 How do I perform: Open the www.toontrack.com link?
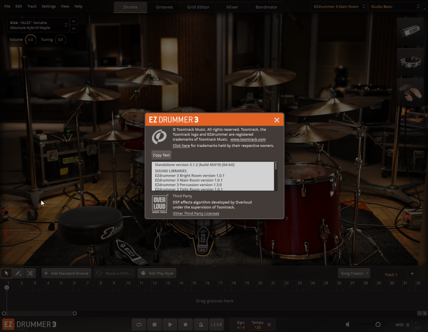point(248,139)
